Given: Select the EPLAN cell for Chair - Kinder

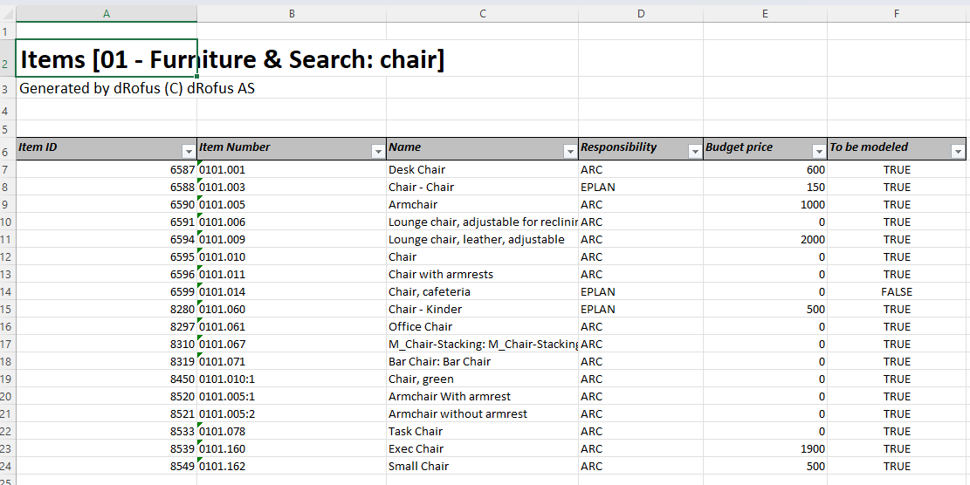Looking at the screenshot, I should coord(640,309).
